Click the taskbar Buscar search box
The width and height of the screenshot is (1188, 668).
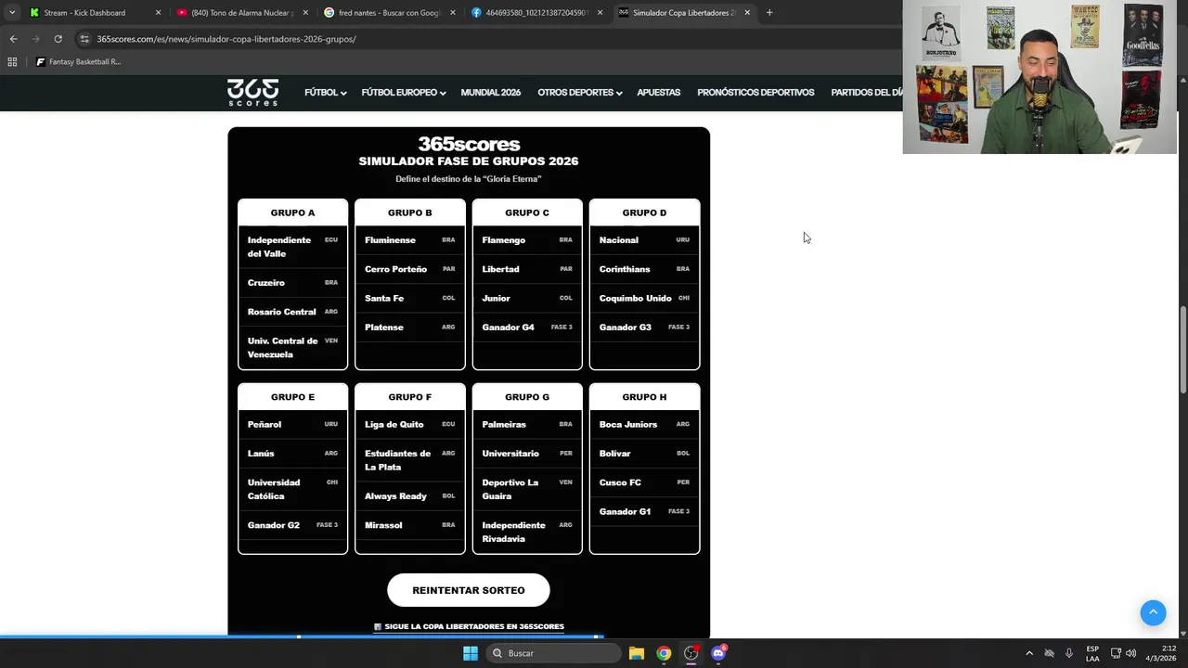pyautogui.click(x=553, y=653)
